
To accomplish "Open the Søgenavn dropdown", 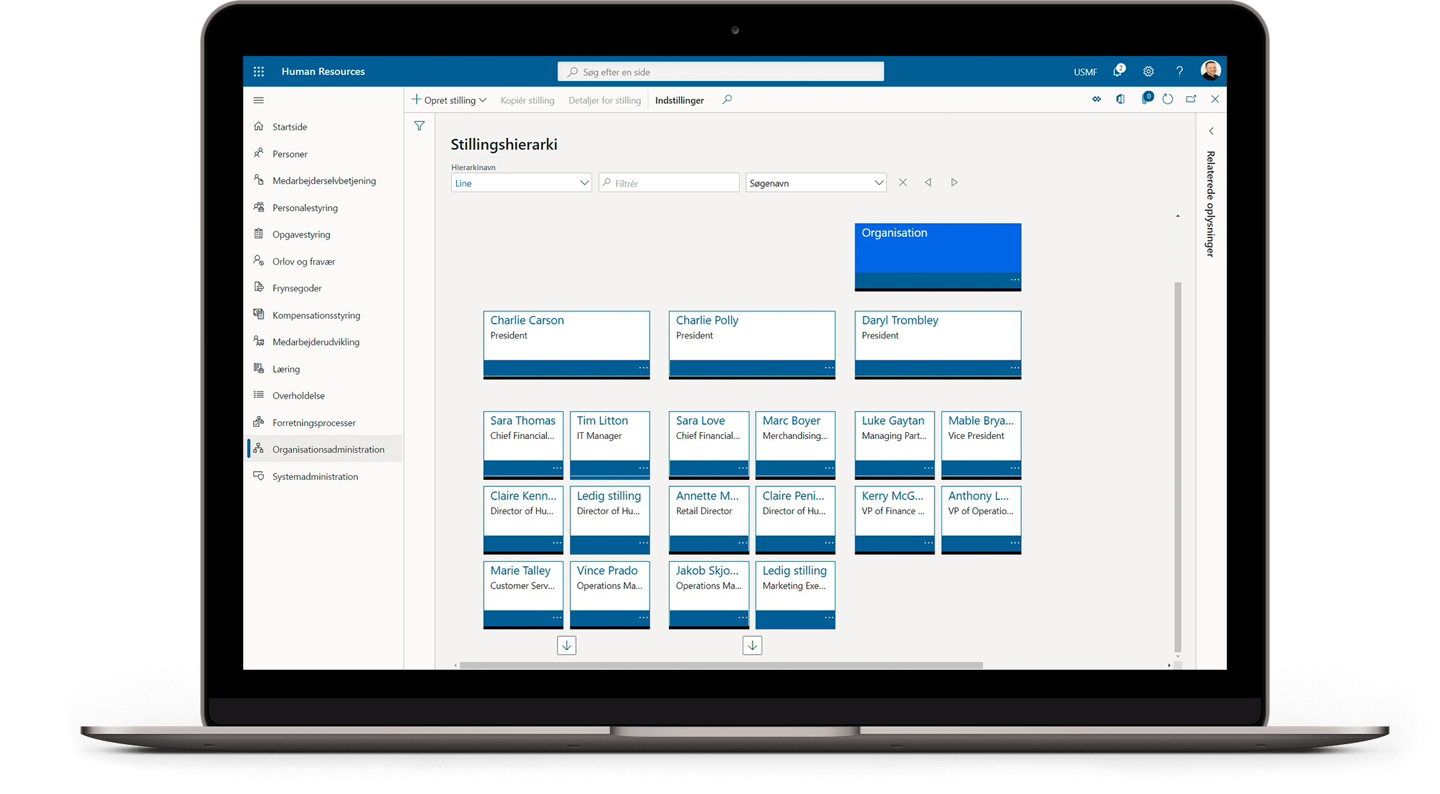I will tap(878, 183).
